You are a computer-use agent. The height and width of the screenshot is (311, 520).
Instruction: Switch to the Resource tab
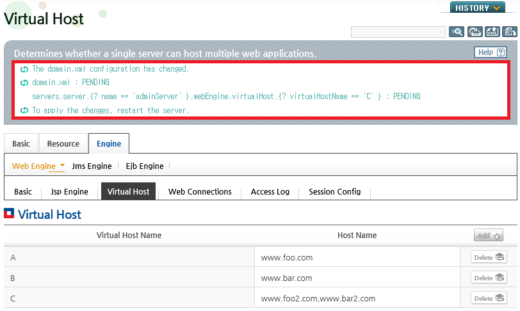click(x=63, y=143)
